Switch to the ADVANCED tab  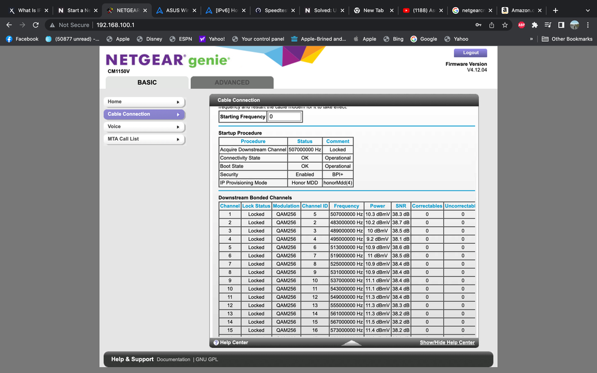click(232, 82)
